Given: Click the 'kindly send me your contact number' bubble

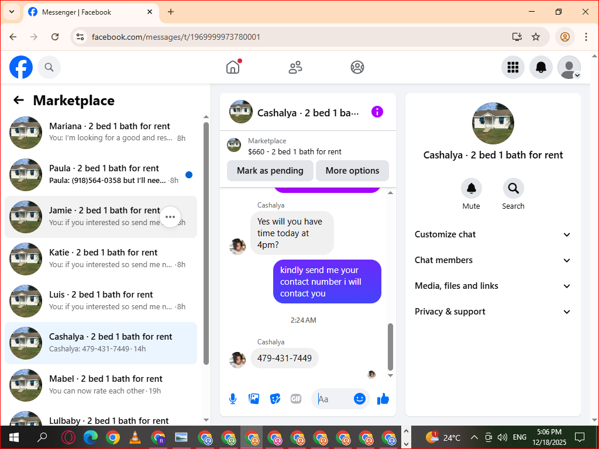Looking at the screenshot, I should [x=327, y=282].
